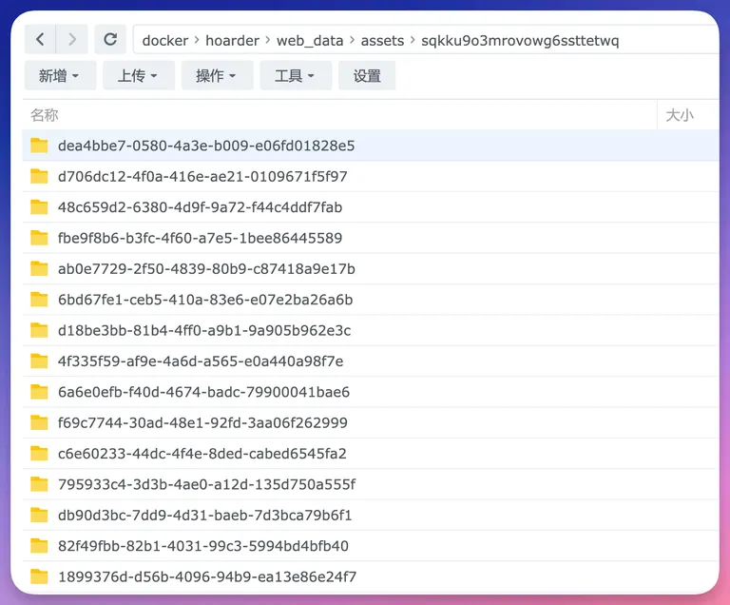Expand the 上传 dropdown
The height and width of the screenshot is (605, 730).
(138, 76)
